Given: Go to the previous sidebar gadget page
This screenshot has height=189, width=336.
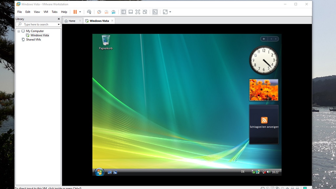Looking at the screenshot, I should (x=271, y=39).
